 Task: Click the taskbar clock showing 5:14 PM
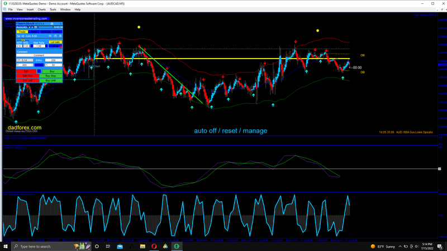427,247
